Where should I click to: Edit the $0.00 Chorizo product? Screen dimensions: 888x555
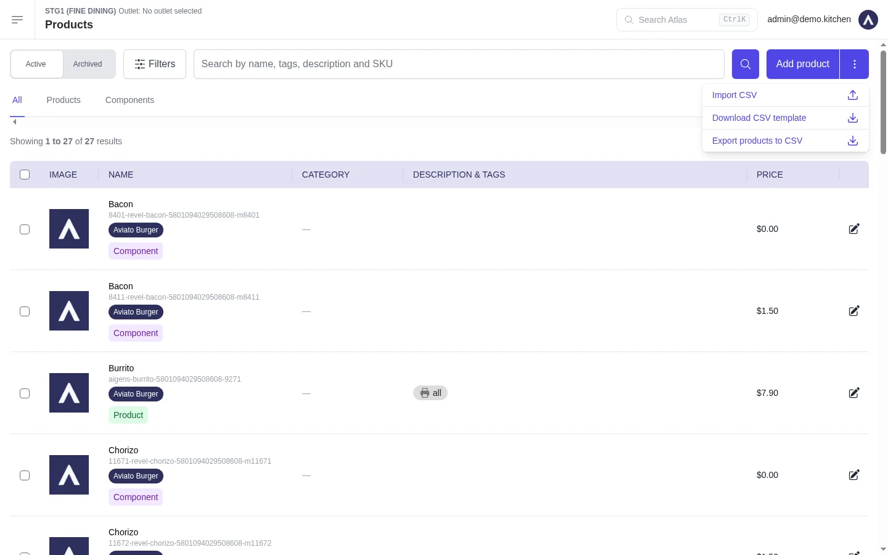(x=853, y=475)
